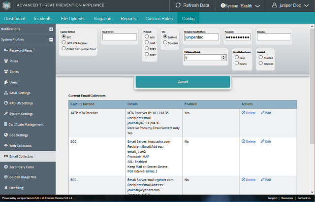Open GSS Settings globe icon
The image size is (315, 202).
click(x=5, y=135)
